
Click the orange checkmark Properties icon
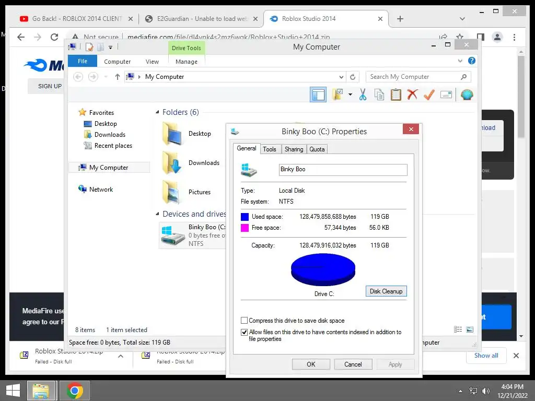(429, 95)
